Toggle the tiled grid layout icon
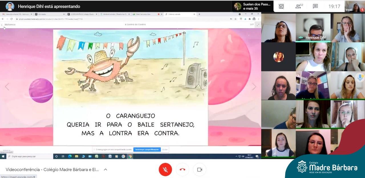 tap(281, 6)
